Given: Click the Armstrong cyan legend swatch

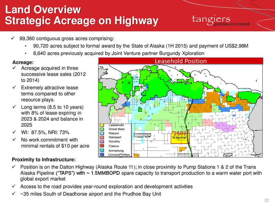Looking at the screenshot, I should pyautogui.click(x=101, y=150).
